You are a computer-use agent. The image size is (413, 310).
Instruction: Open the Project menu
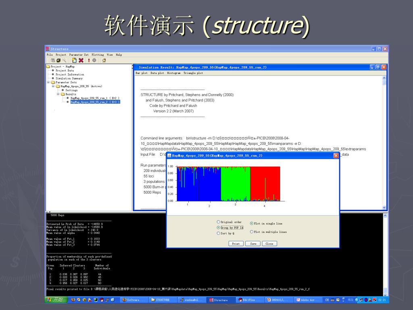point(61,55)
